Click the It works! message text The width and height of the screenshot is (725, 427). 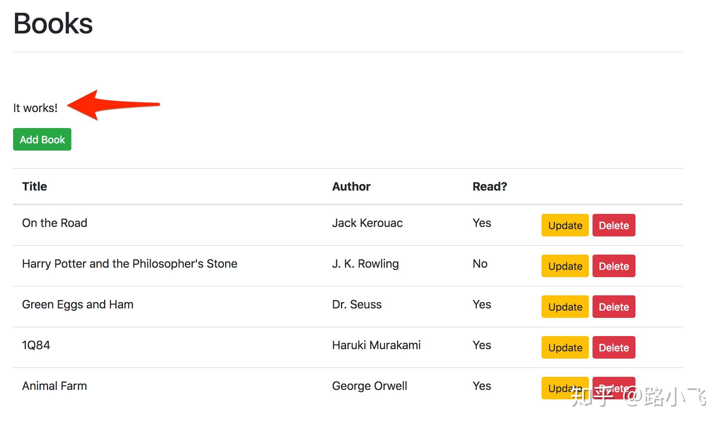(35, 108)
